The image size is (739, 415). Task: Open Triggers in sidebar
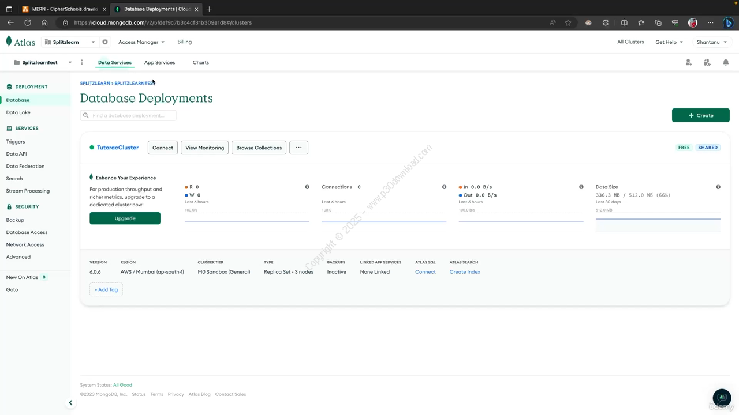(x=16, y=142)
